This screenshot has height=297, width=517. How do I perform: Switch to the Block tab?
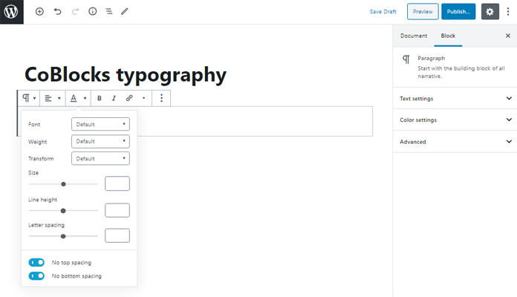[x=448, y=36]
